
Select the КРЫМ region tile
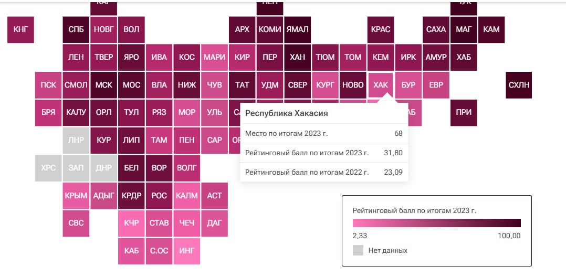pyautogui.click(x=76, y=196)
